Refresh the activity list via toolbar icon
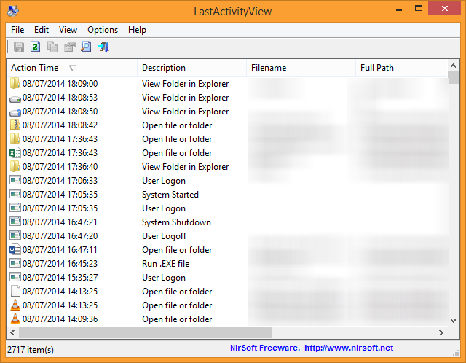The width and height of the screenshot is (466, 363). click(x=36, y=47)
